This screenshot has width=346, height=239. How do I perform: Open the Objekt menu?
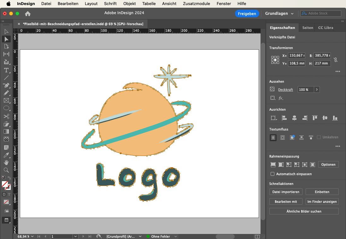pos(129,4)
